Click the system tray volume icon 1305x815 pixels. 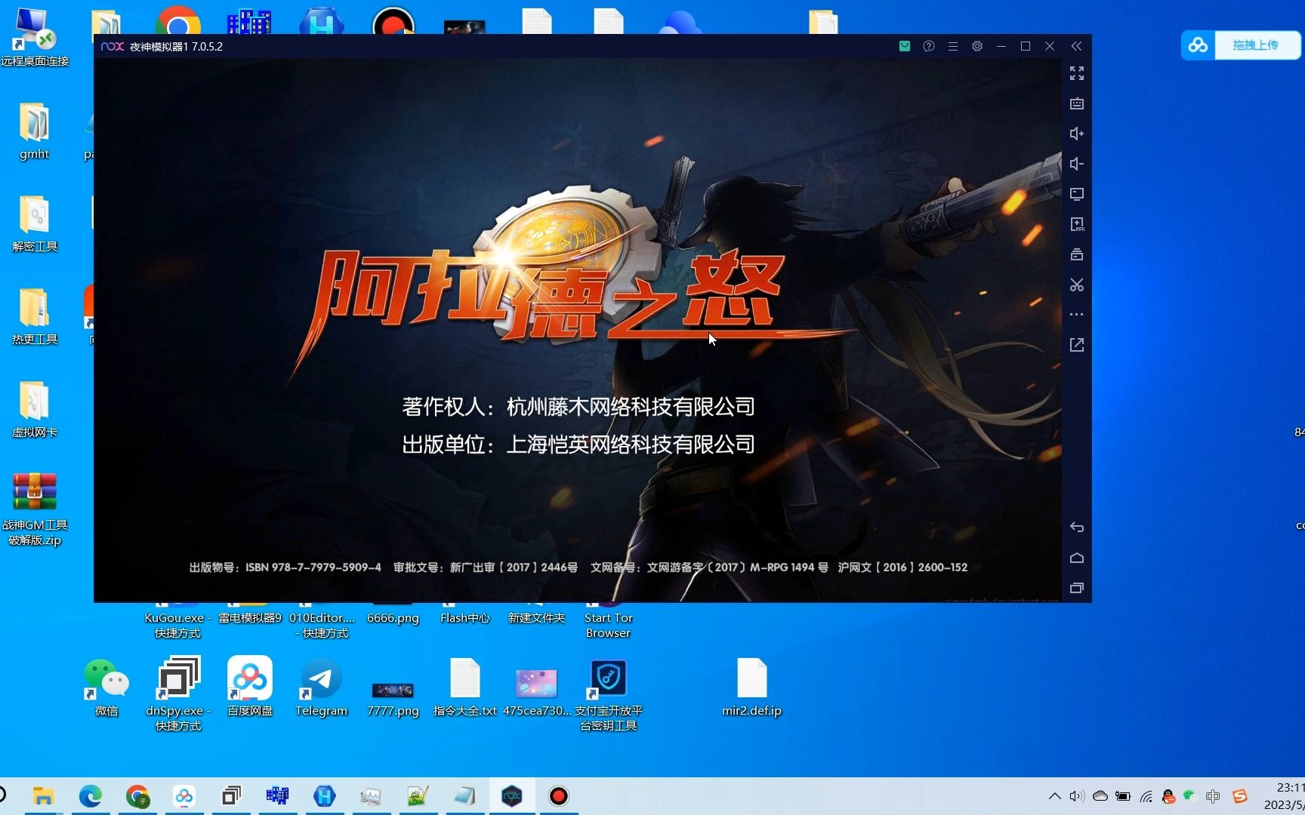[1077, 796]
